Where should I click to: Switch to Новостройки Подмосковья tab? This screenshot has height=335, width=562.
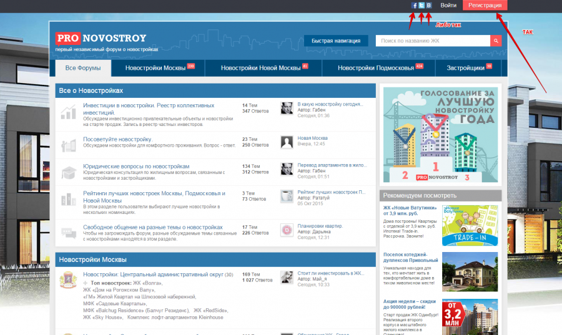pyautogui.click(x=378, y=68)
